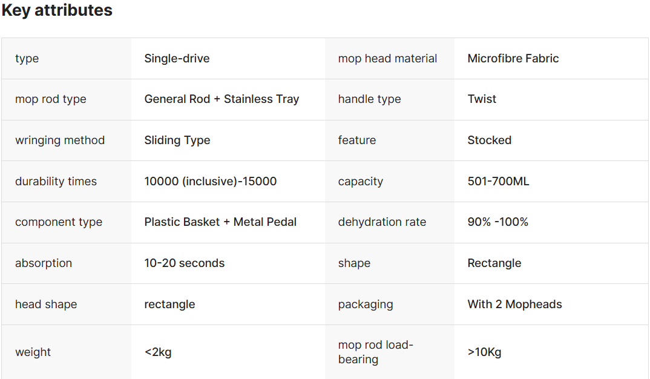Click Plastic Basket + Metal Pedal value
Viewport: 650px width, 379px height.
click(220, 222)
